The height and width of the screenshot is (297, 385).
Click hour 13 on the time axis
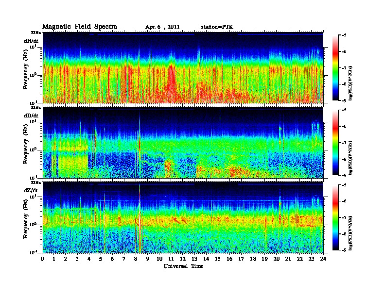click(194, 259)
